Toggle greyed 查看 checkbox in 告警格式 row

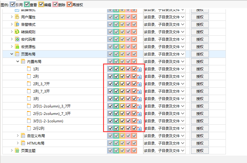click(116, 24)
